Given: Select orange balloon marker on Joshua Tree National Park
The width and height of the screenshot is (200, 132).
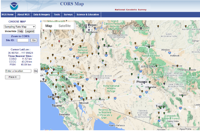Looking at the screenshot, I should click(81, 77).
